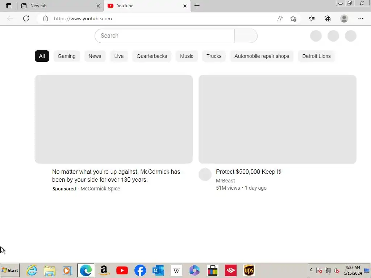This screenshot has width=371, height=278.
Task: Open Wikipedia taskbar shortcut
Action: [x=176, y=270]
